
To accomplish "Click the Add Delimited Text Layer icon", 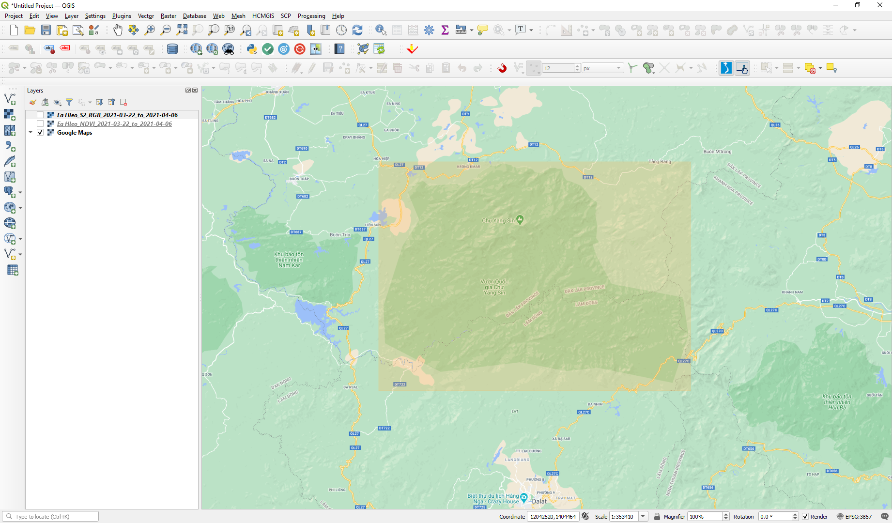I will pyautogui.click(x=10, y=146).
